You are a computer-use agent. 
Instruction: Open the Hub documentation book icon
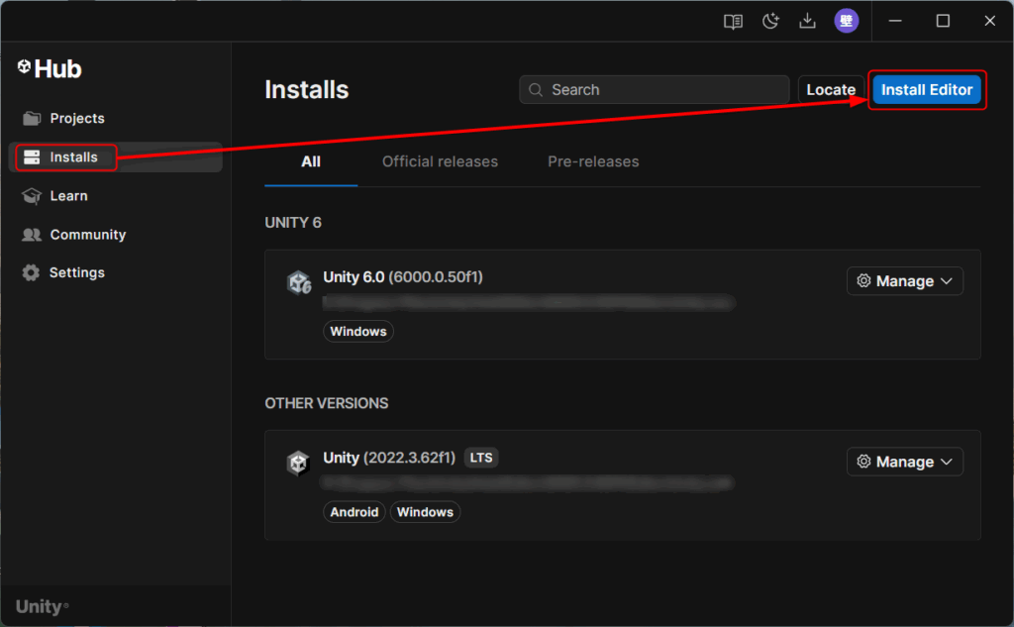pyautogui.click(x=733, y=22)
